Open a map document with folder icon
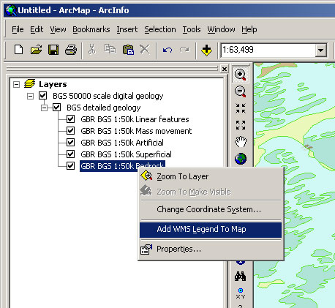Image resolution: width=335 pixels, height=308 pixels. pos(36,50)
